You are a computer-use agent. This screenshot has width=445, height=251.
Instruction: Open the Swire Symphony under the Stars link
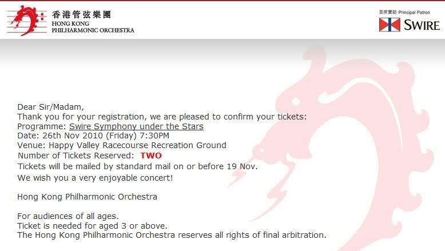click(x=136, y=126)
